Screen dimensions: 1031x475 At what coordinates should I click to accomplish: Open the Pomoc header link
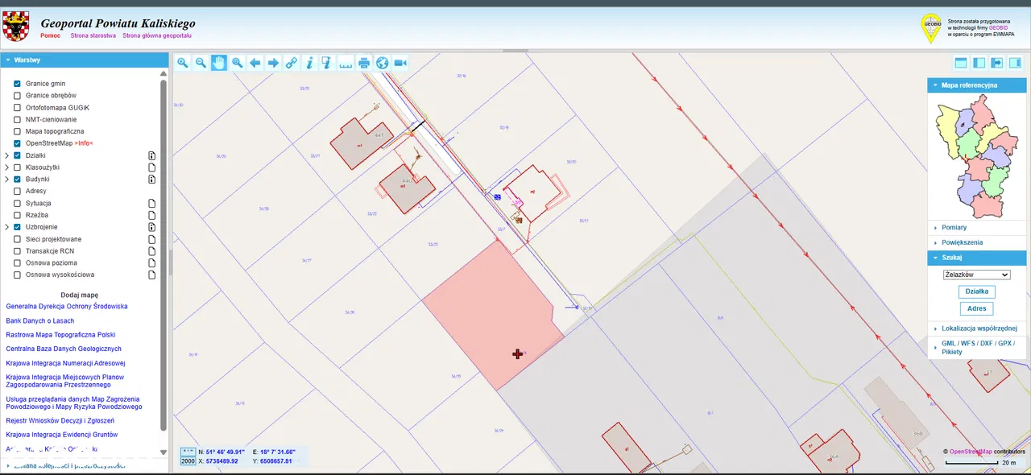(x=51, y=35)
